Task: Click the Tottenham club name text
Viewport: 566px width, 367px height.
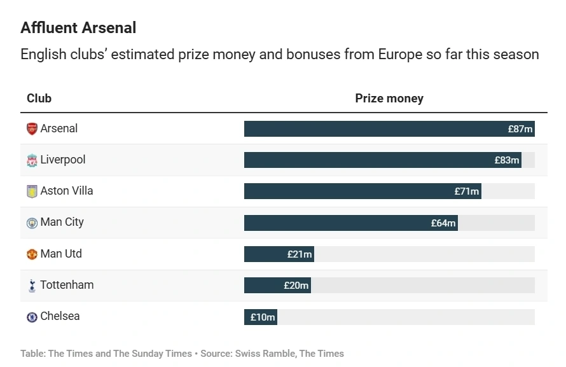Action: pos(67,285)
